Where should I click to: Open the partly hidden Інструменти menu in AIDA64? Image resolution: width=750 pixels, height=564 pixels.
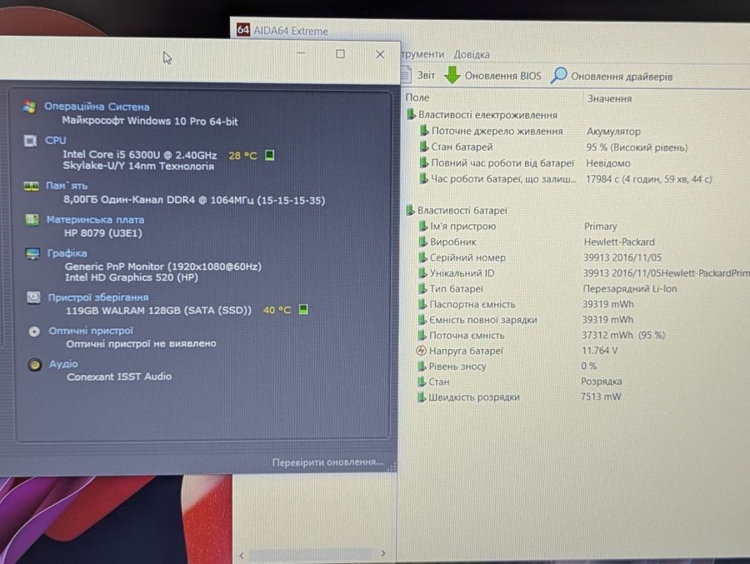tap(422, 54)
